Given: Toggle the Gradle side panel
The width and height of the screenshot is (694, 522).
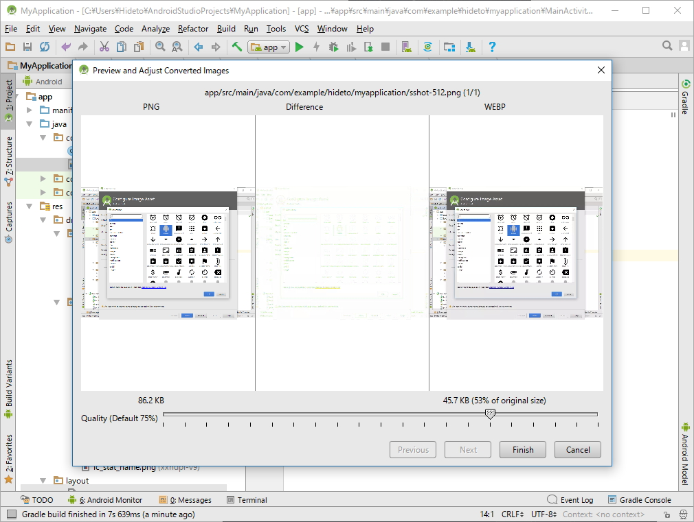Looking at the screenshot, I should [686, 97].
